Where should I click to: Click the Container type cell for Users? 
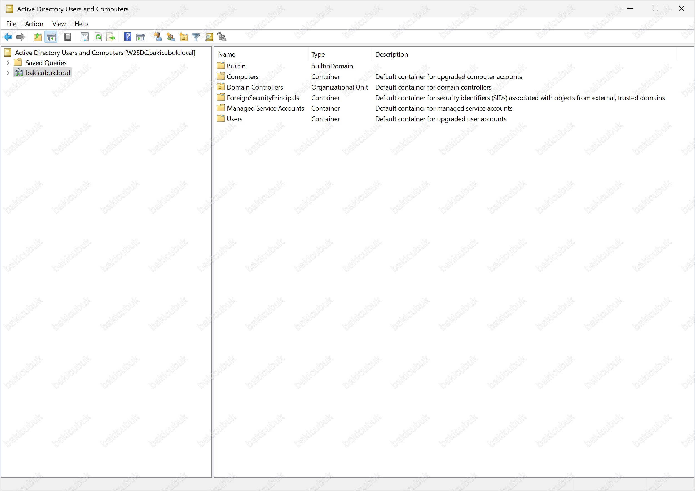[x=326, y=119]
